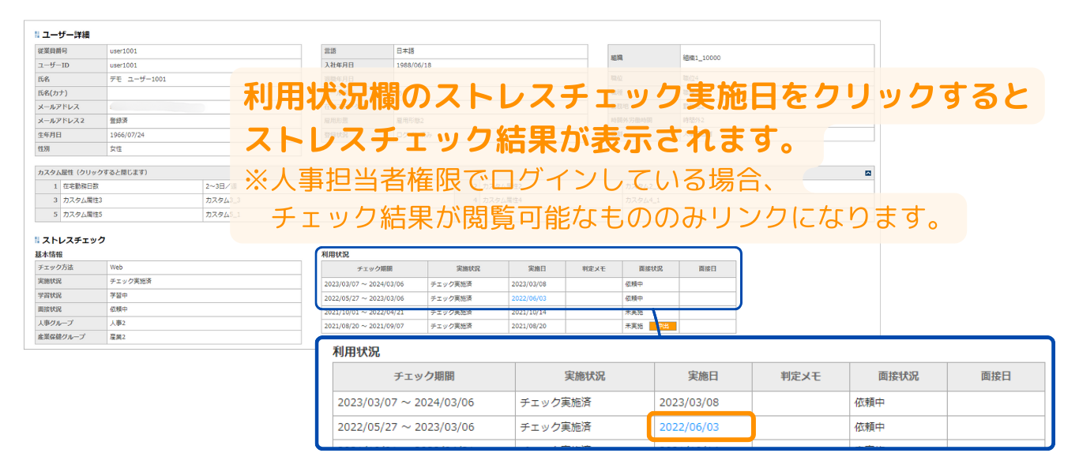This screenshot has width=1079, height=468.
Task: Click the user1001 employee number value
Action: pyautogui.click(x=123, y=51)
